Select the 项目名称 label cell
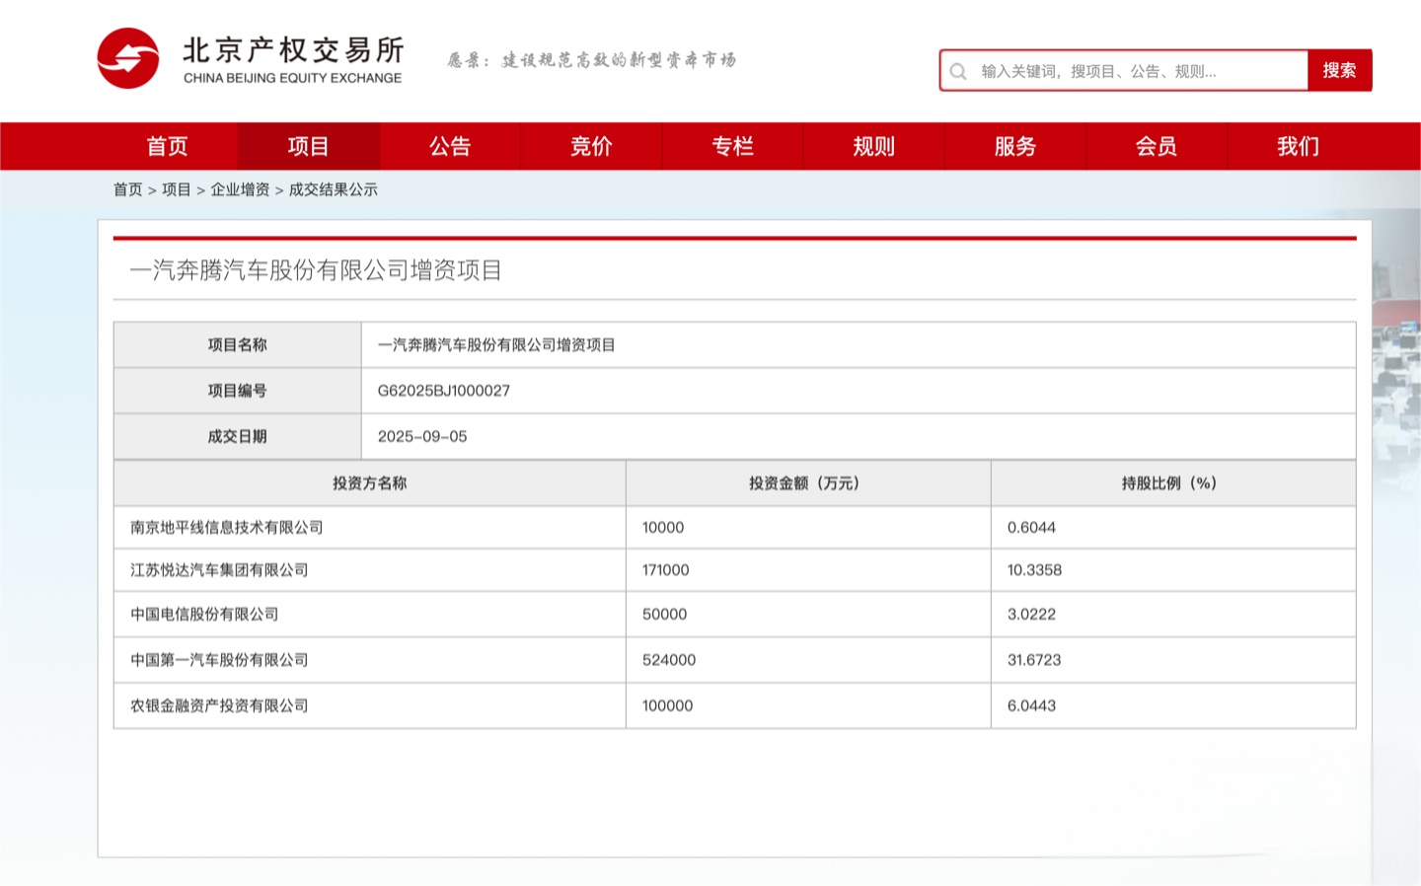Screen dimensions: 1421x886 point(238,345)
